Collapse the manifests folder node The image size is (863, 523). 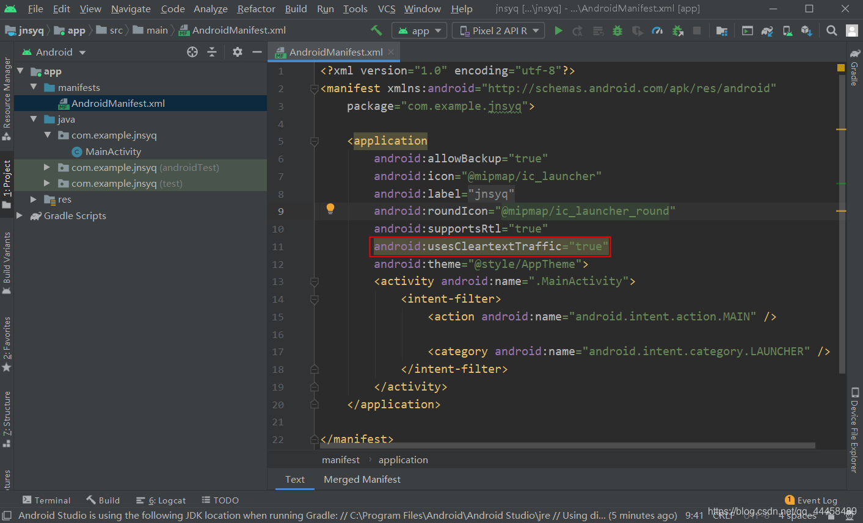[34, 87]
